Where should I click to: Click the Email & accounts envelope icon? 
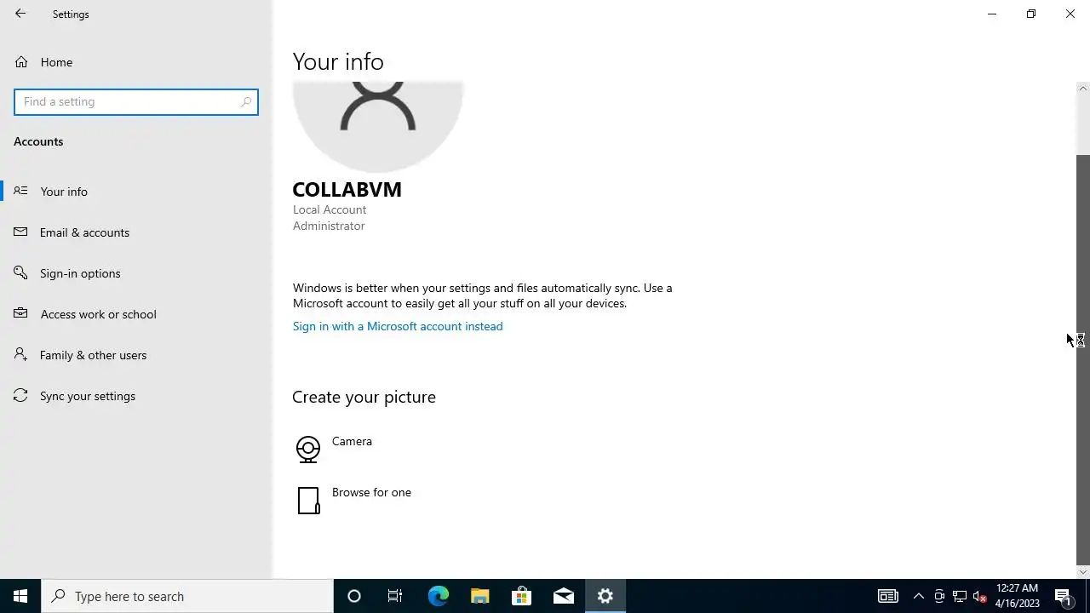pos(21,232)
